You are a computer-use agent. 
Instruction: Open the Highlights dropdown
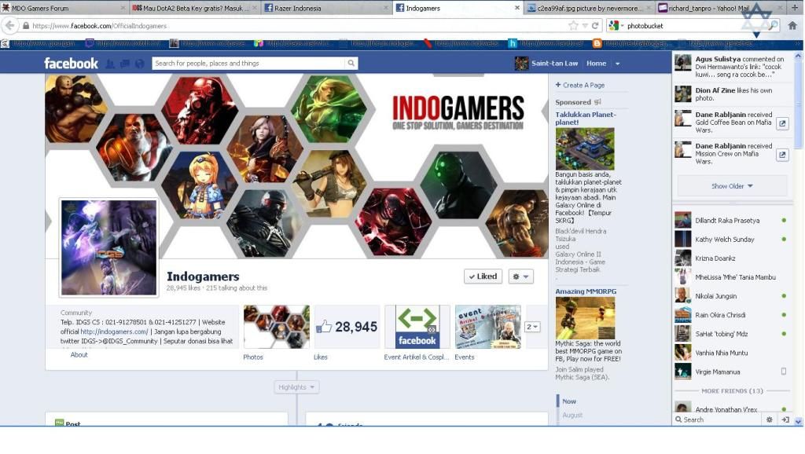[296, 387]
